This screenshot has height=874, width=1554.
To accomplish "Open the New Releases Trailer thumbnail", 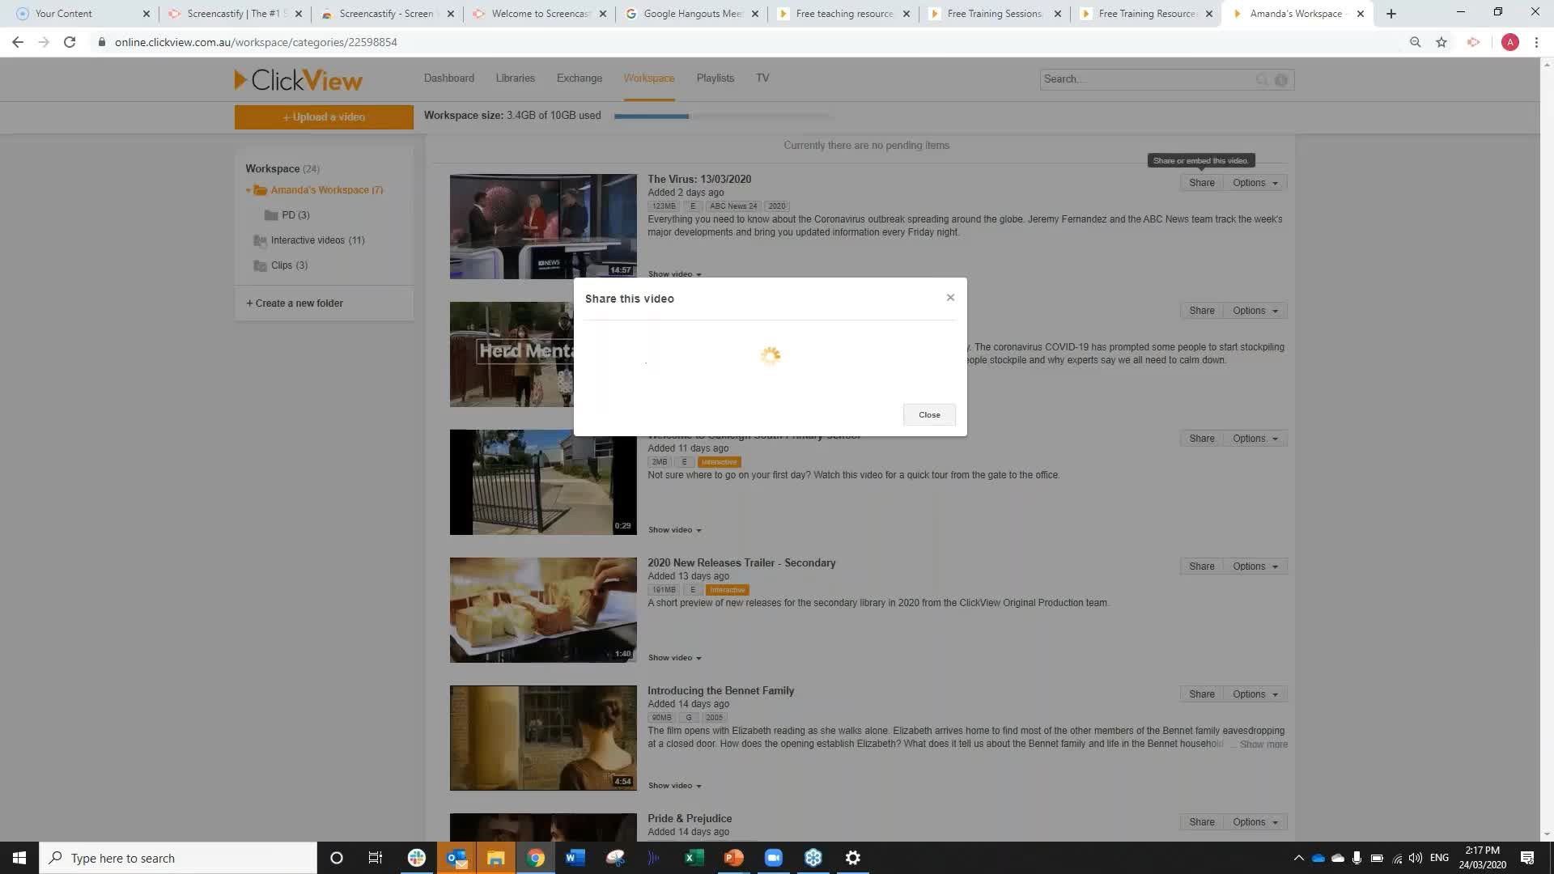I will pos(543,610).
